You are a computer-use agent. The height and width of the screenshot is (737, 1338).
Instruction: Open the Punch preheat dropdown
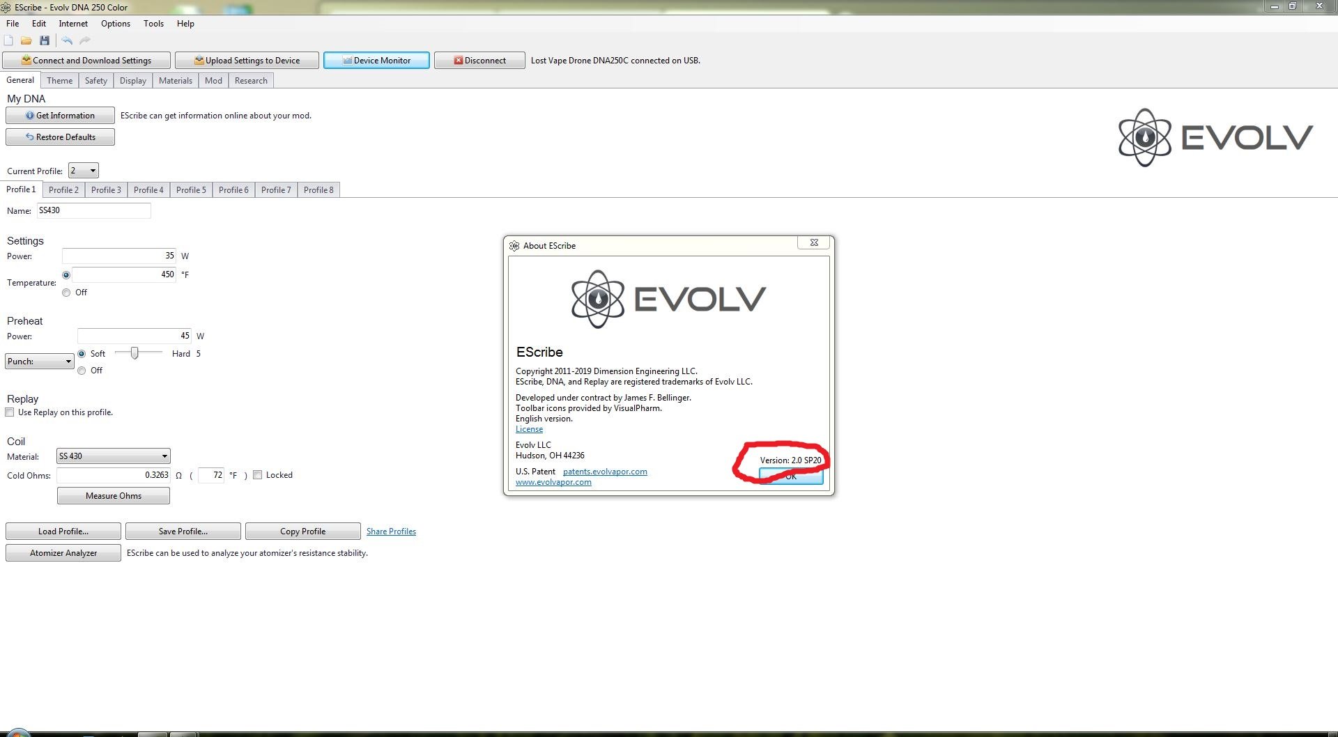39,362
